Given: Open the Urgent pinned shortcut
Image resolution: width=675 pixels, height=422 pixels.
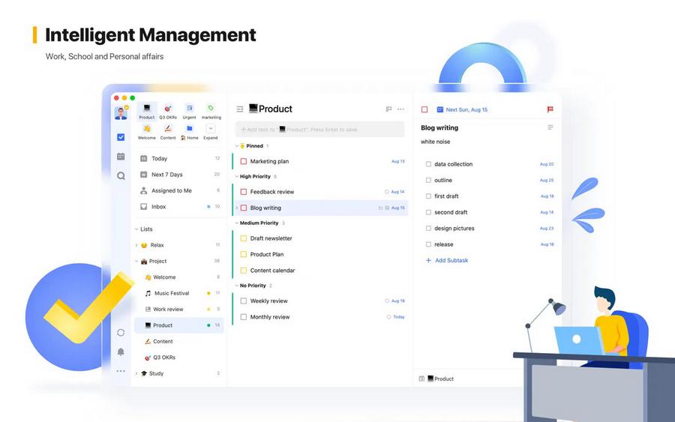Looking at the screenshot, I should tap(190, 112).
